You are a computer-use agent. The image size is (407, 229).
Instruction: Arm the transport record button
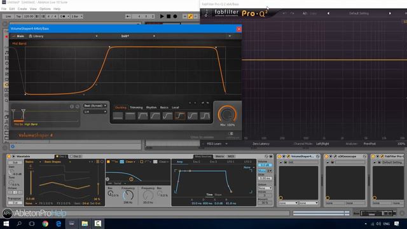pyautogui.click(x=176, y=17)
